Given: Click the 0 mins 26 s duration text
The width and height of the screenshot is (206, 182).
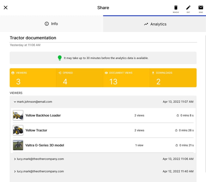Looking at the screenshot, I should 186,130.
